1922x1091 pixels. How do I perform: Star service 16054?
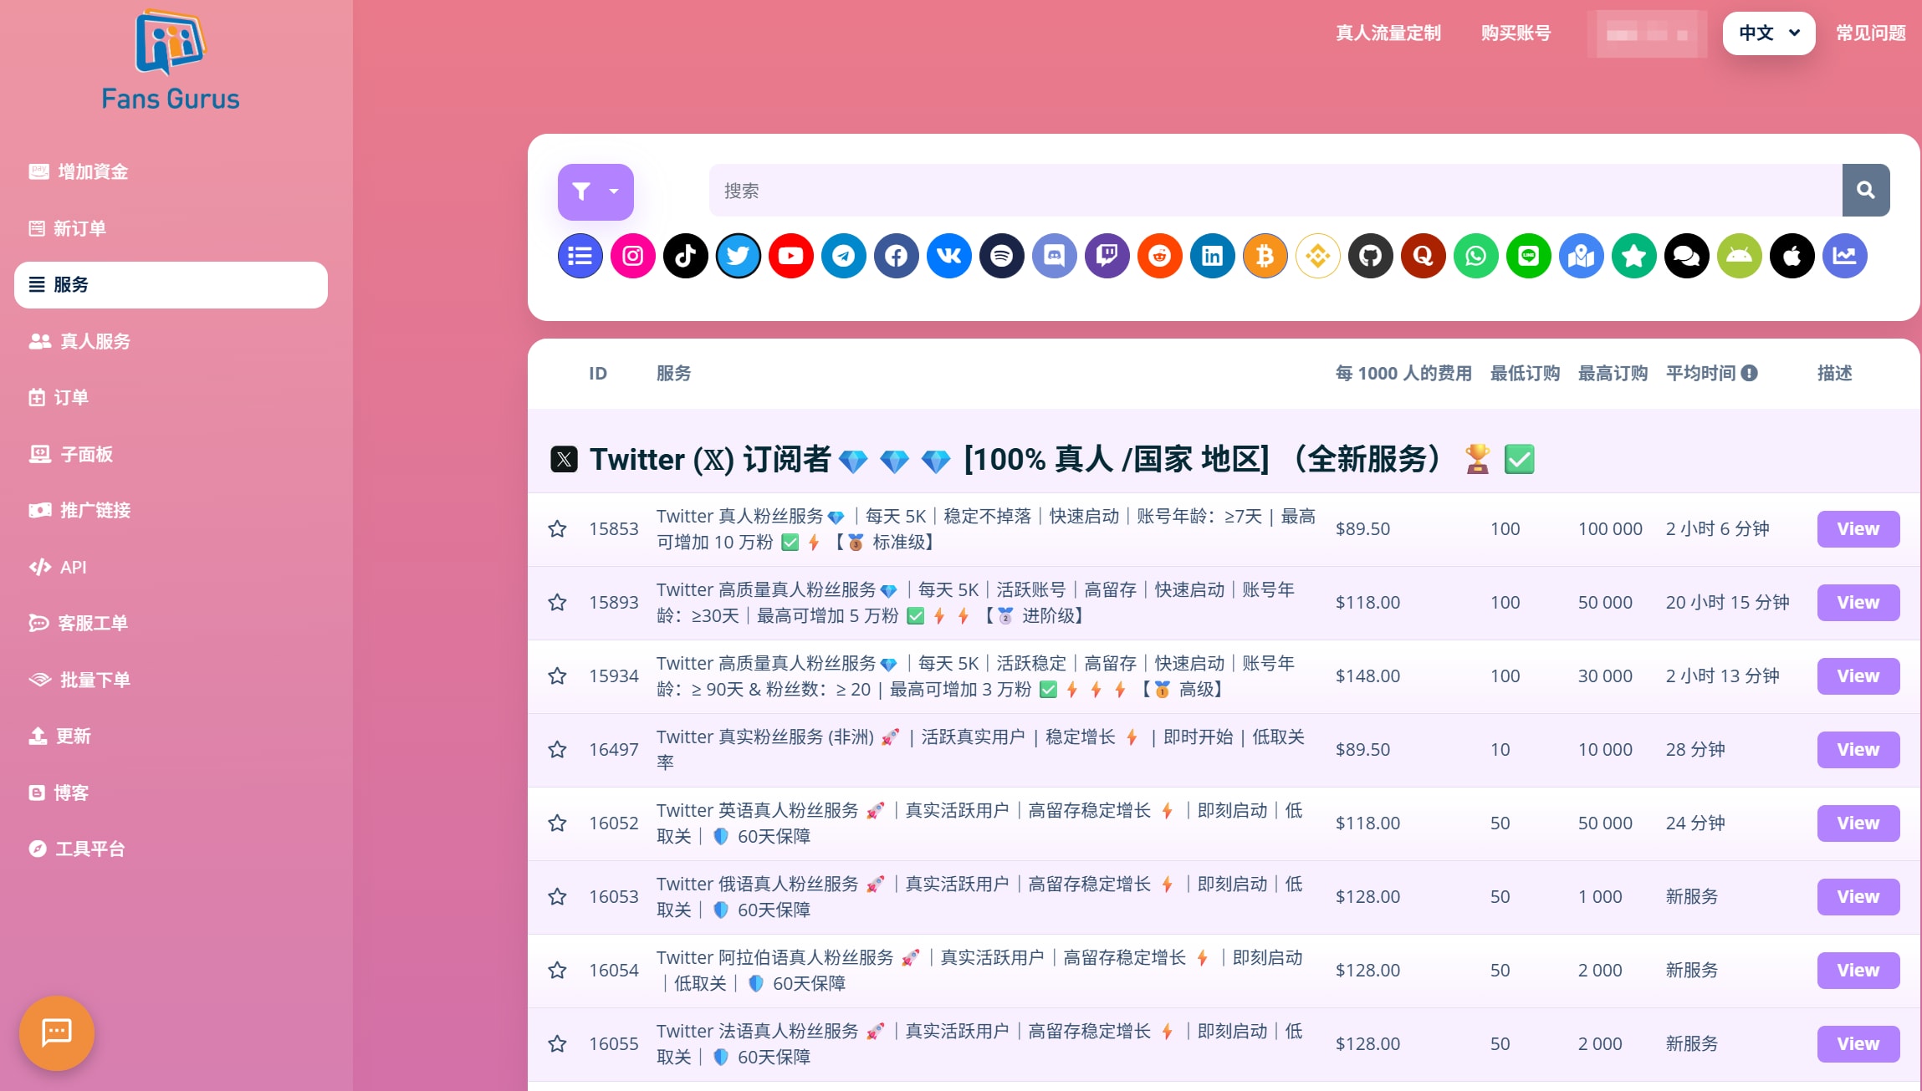(x=557, y=971)
